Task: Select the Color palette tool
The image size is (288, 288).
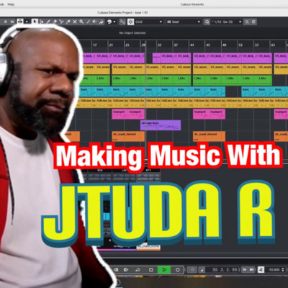Action: (109, 22)
